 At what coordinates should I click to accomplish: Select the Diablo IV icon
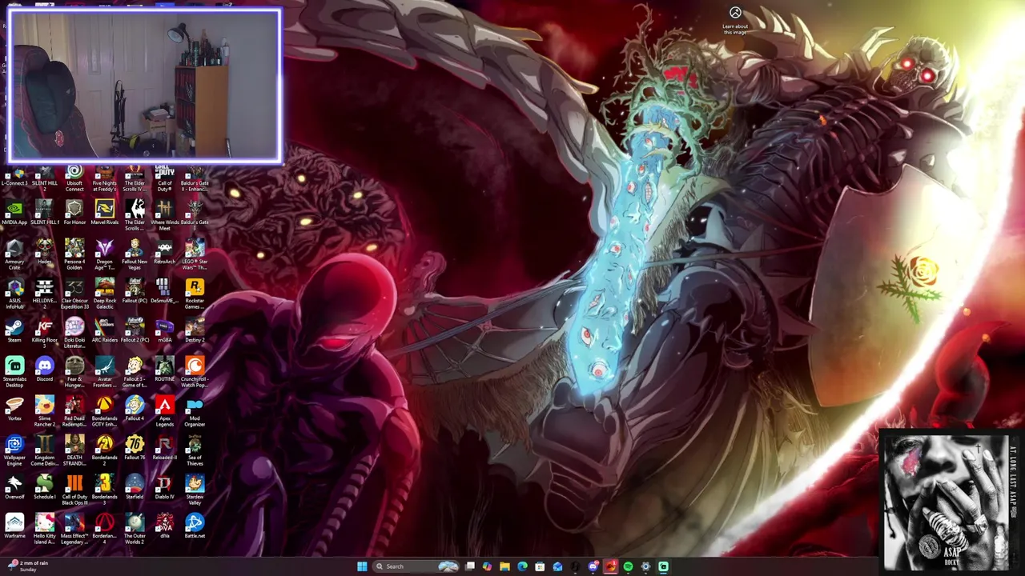point(164,487)
